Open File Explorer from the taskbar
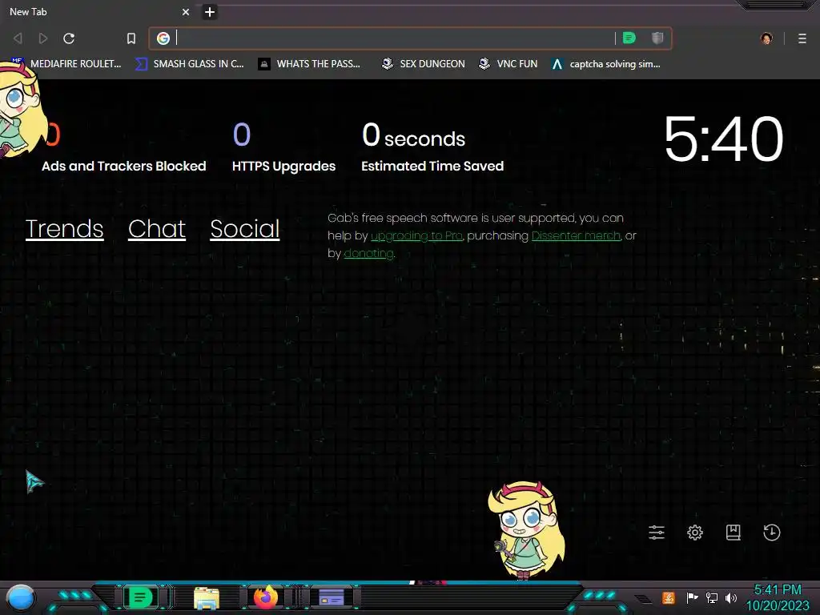Viewport: 820px width, 615px height. pyautogui.click(x=206, y=597)
